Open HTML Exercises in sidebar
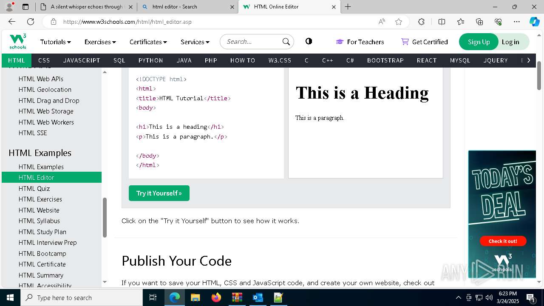The height and width of the screenshot is (306, 544). coord(40,199)
